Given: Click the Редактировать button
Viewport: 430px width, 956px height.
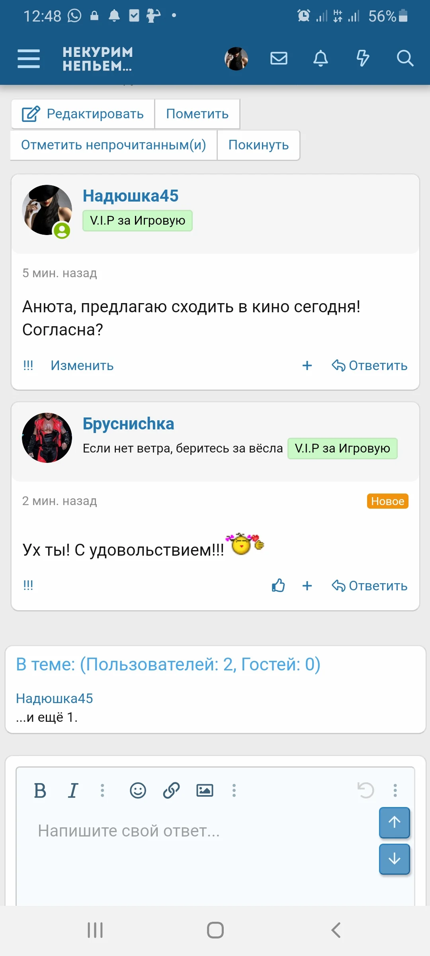Looking at the screenshot, I should 83,114.
